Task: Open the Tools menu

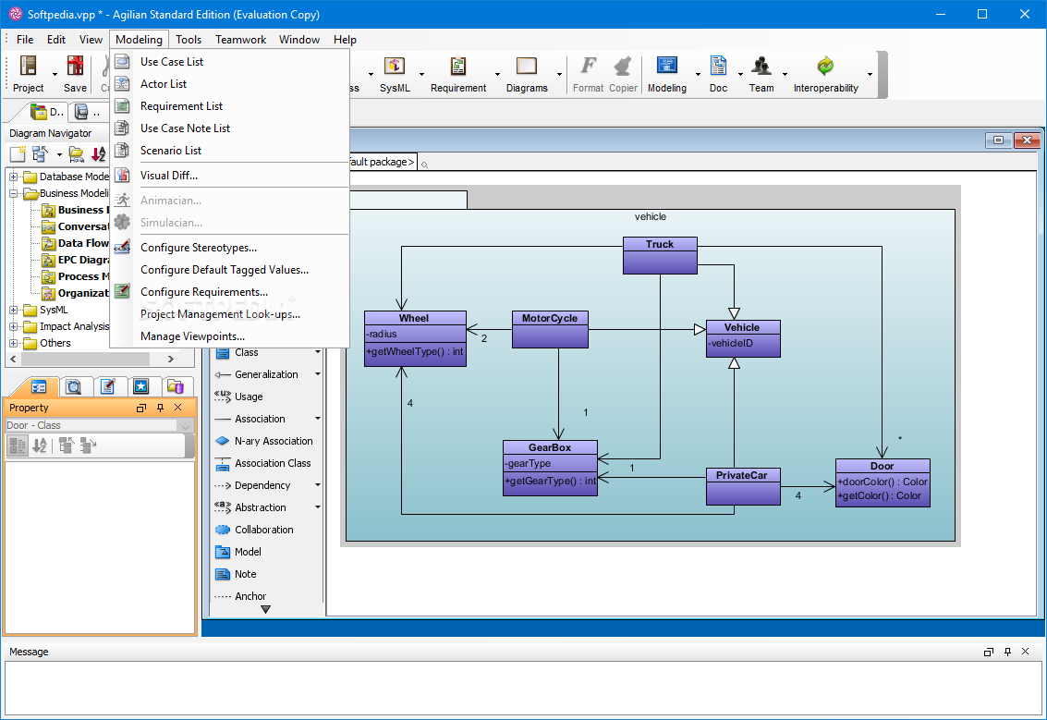Action: (189, 40)
